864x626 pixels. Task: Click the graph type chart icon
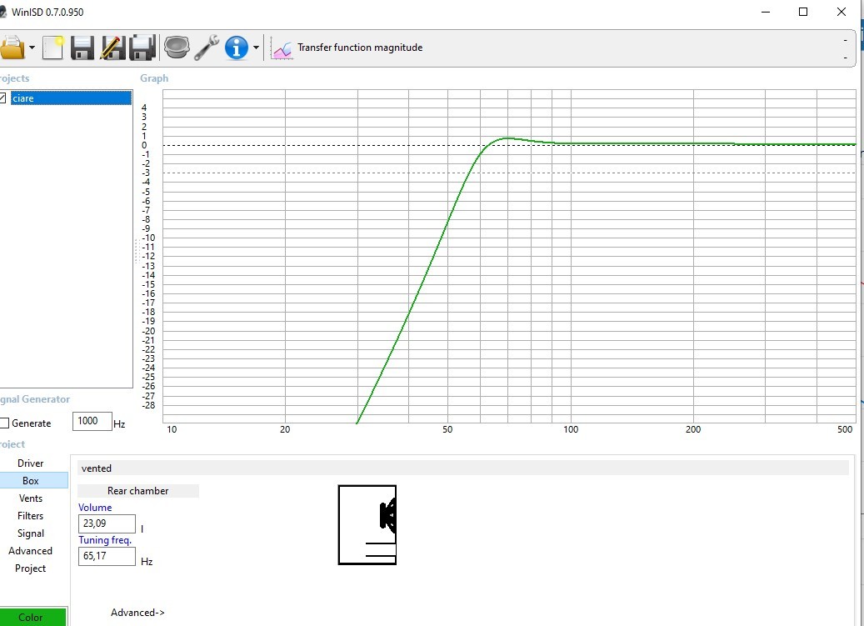(x=282, y=49)
